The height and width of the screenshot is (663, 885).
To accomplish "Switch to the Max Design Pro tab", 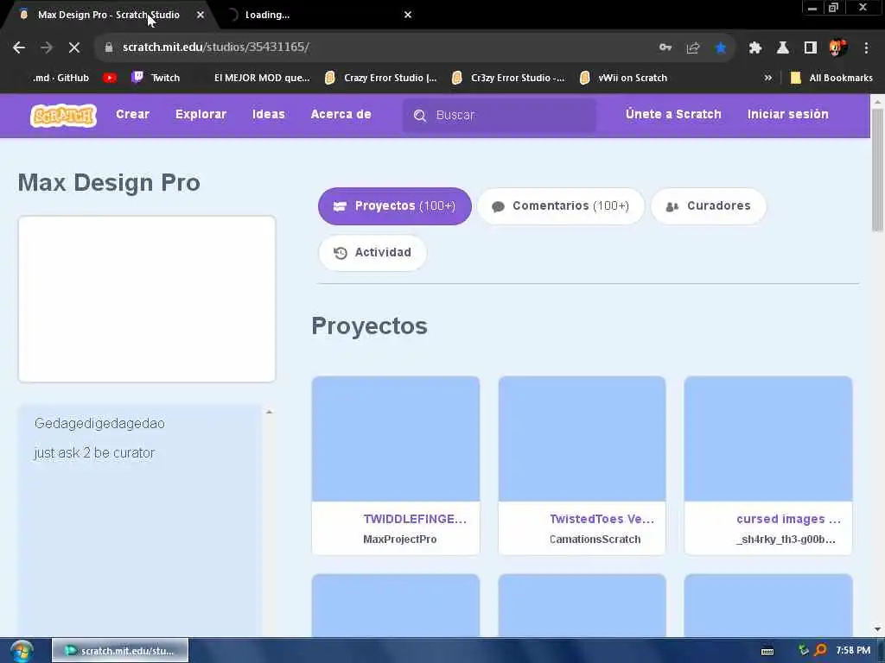I will pyautogui.click(x=108, y=15).
